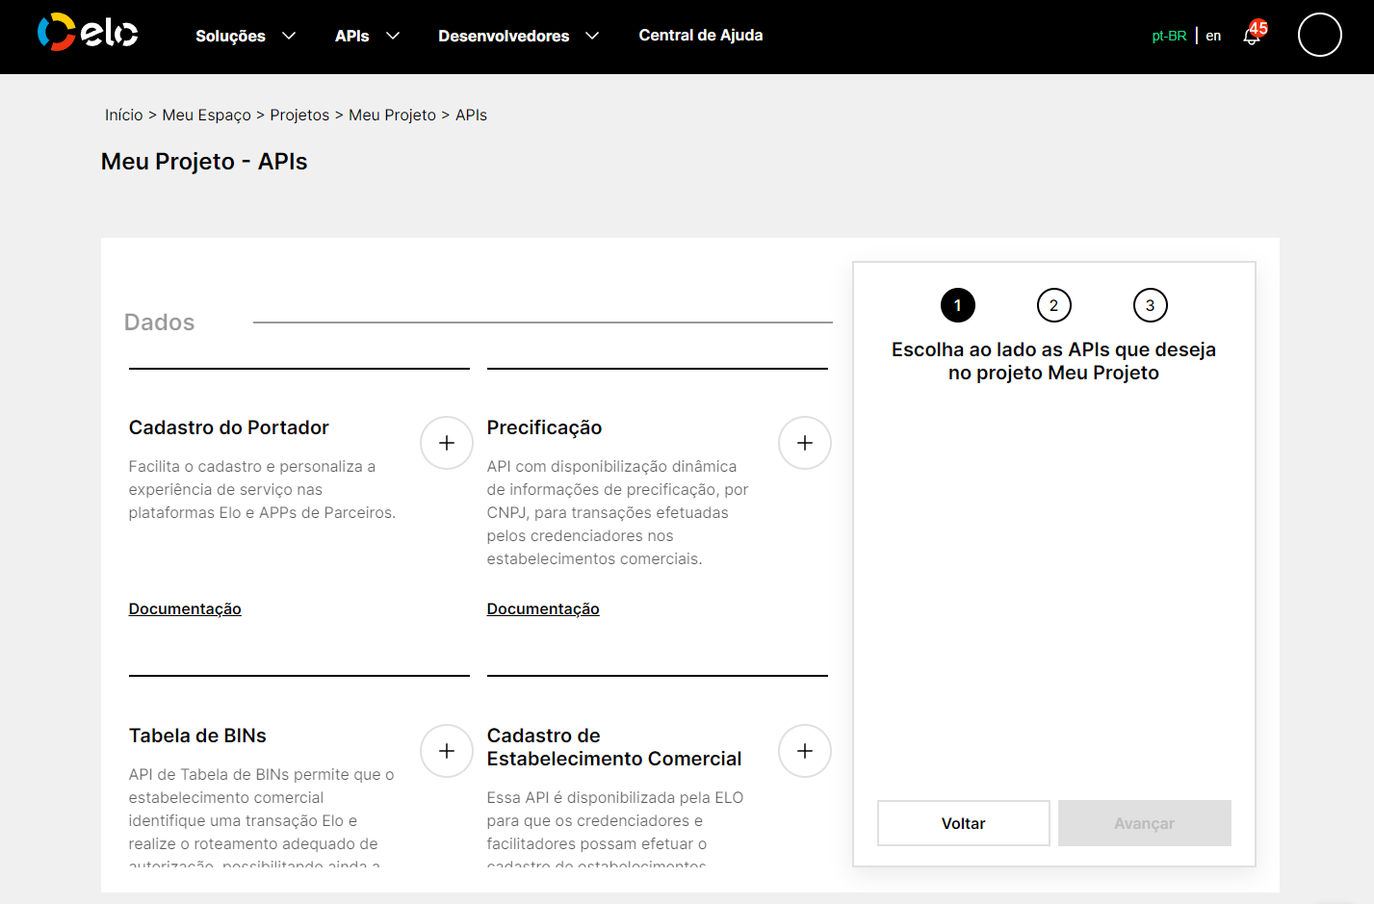
Task: Switch language to English with en toggle
Action: (x=1212, y=35)
